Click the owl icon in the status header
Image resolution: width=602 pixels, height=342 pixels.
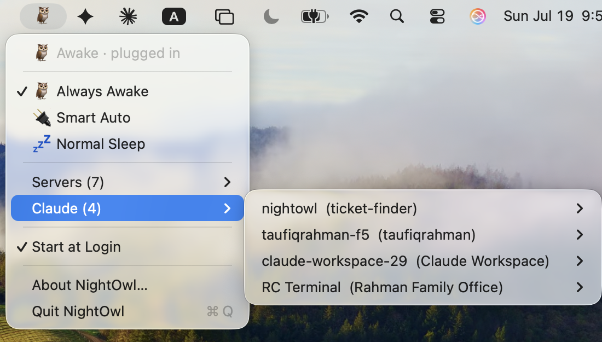42,53
